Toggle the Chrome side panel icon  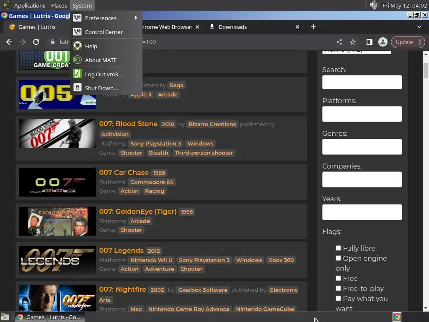(x=370, y=42)
